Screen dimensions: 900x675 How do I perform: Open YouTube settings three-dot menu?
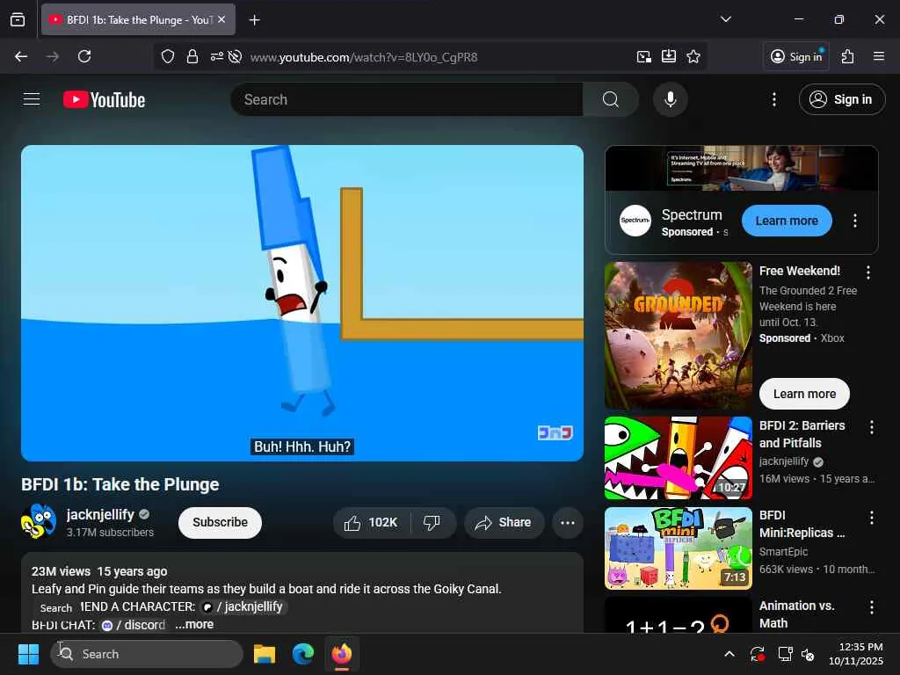(773, 99)
